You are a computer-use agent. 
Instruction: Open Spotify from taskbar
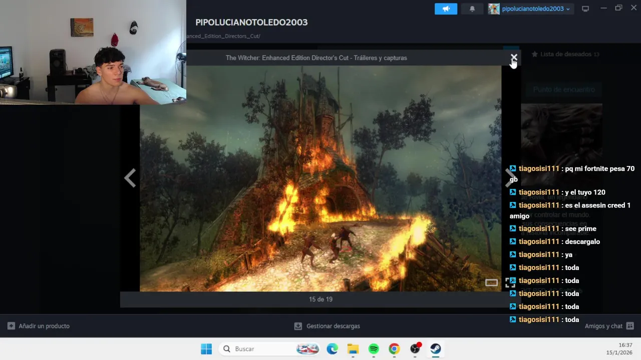click(x=374, y=349)
